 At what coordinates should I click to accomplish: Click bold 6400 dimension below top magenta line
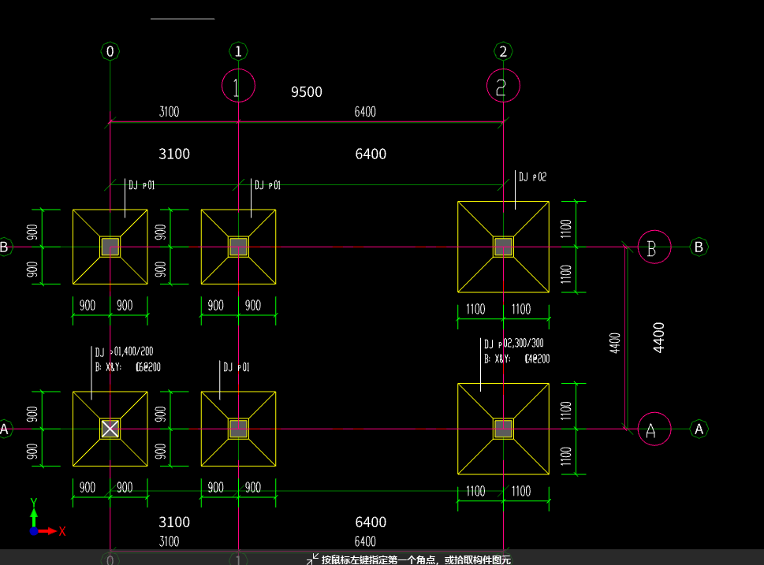point(371,154)
